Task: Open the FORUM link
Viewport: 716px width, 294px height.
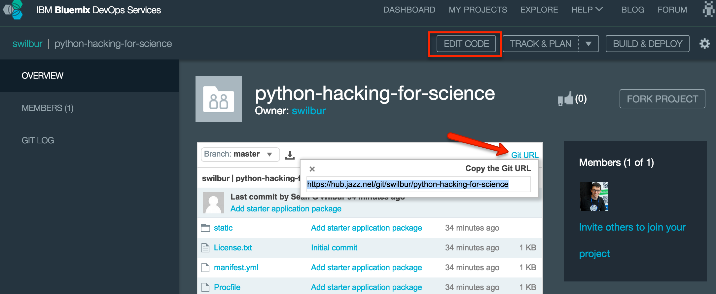Action: [x=672, y=10]
